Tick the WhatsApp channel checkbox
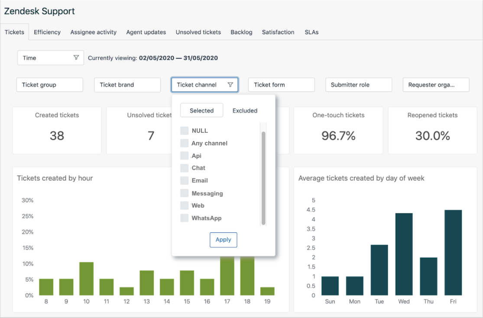483x318 pixels. [x=185, y=218]
